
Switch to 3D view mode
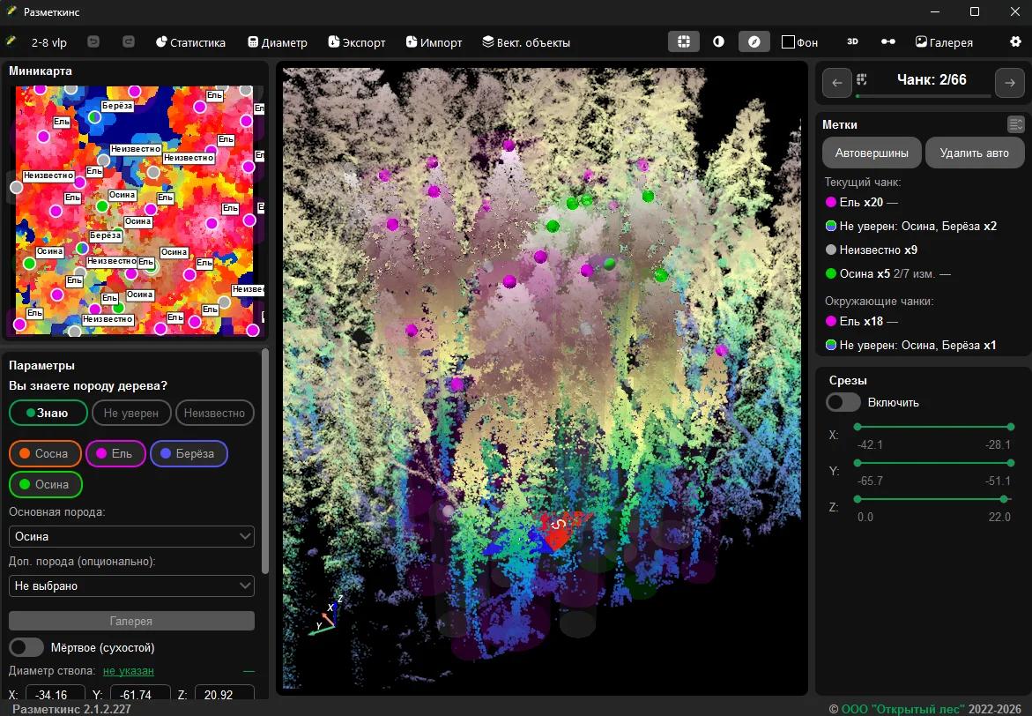(852, 41)
